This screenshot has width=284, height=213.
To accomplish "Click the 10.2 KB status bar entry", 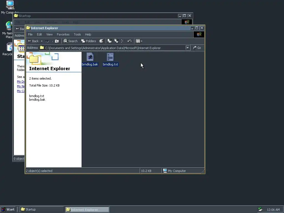I will 146,171.
